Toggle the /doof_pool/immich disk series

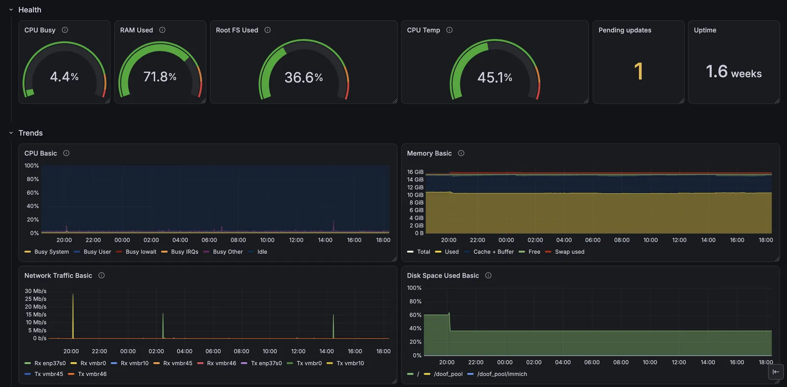point(502,374)
